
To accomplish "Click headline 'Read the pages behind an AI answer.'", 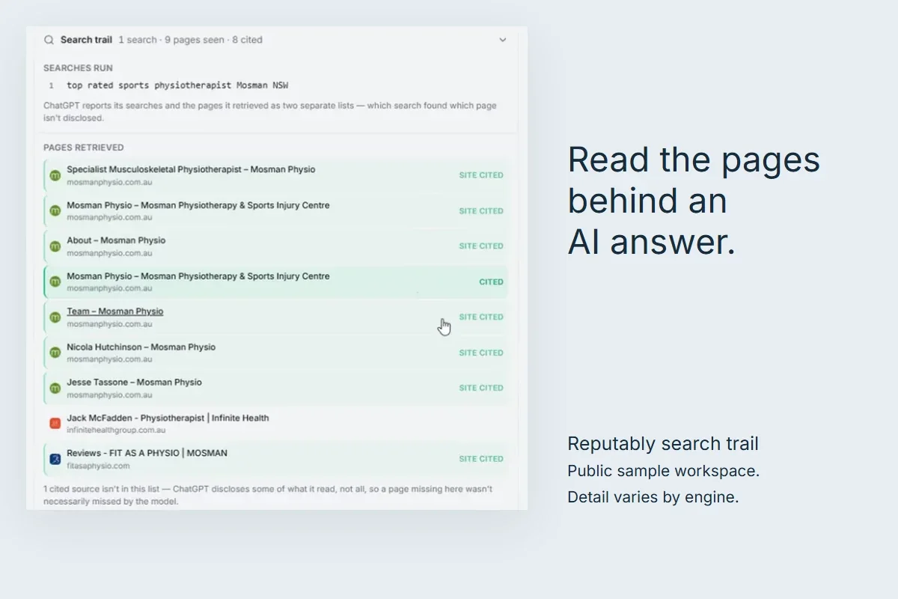I will tap(694, 201).
